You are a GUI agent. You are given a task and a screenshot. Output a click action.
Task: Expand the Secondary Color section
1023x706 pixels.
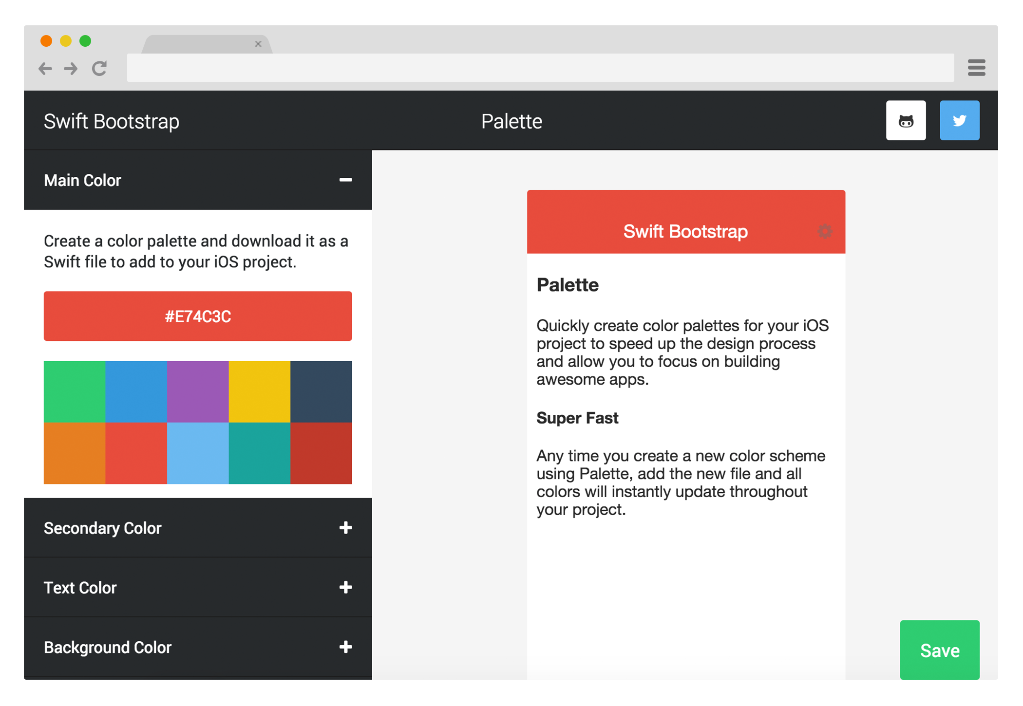[x=345, y=528]
